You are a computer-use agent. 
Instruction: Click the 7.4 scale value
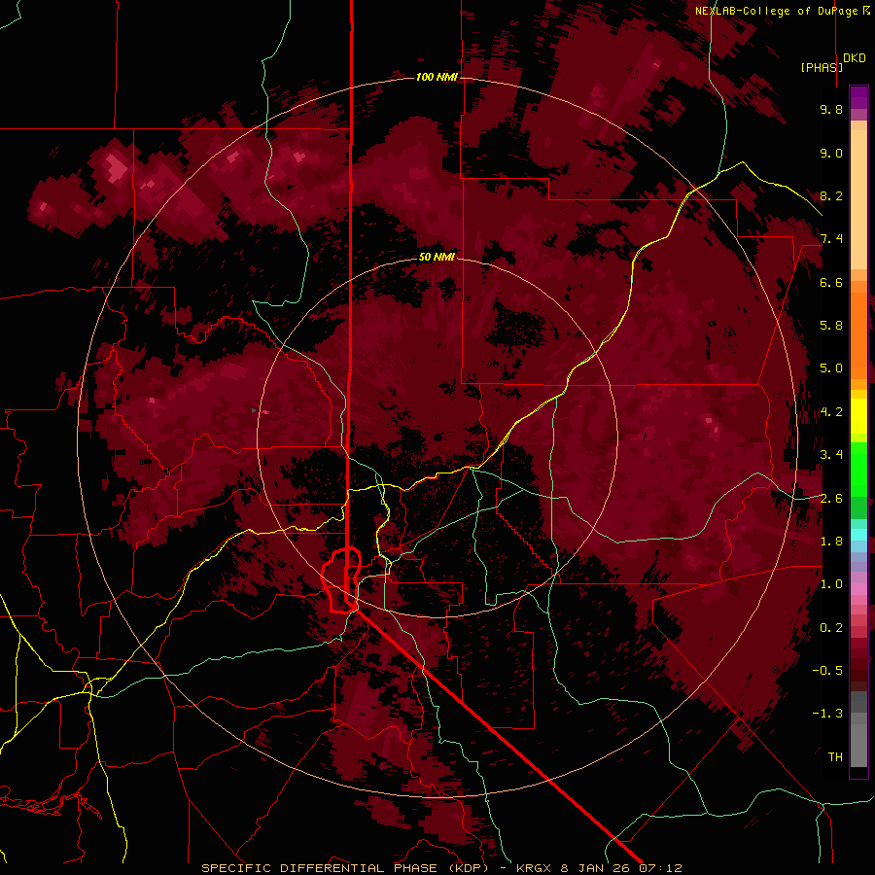(x=831, y=239)
